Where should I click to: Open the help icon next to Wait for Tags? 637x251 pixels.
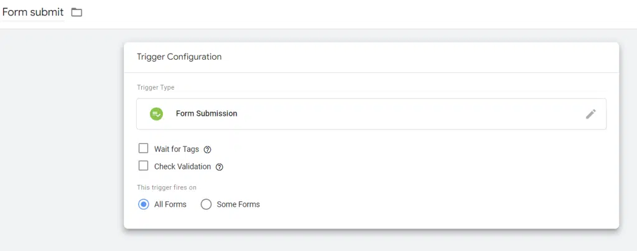208,149
